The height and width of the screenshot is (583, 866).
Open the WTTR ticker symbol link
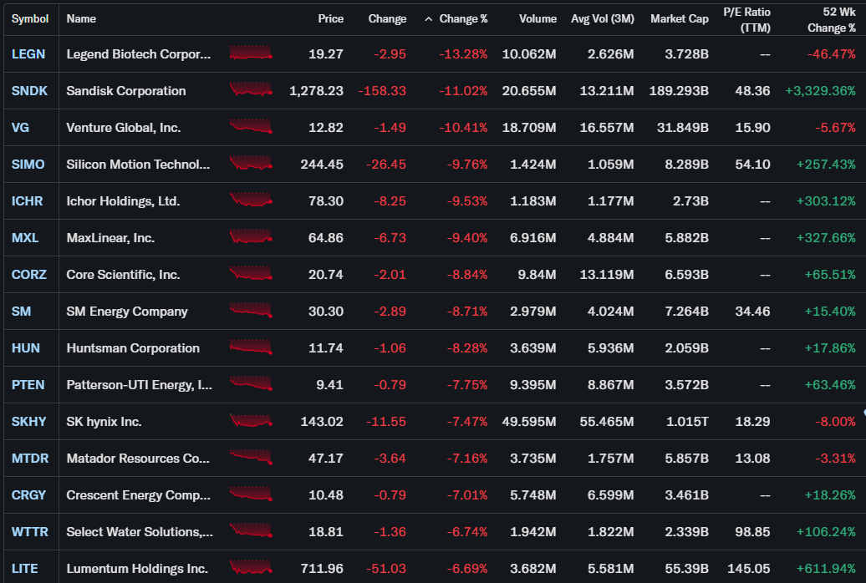[30, 532]
